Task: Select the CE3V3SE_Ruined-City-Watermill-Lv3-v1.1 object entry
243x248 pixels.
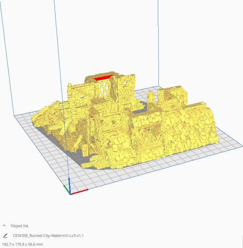Action: click(x=48, y=236)
